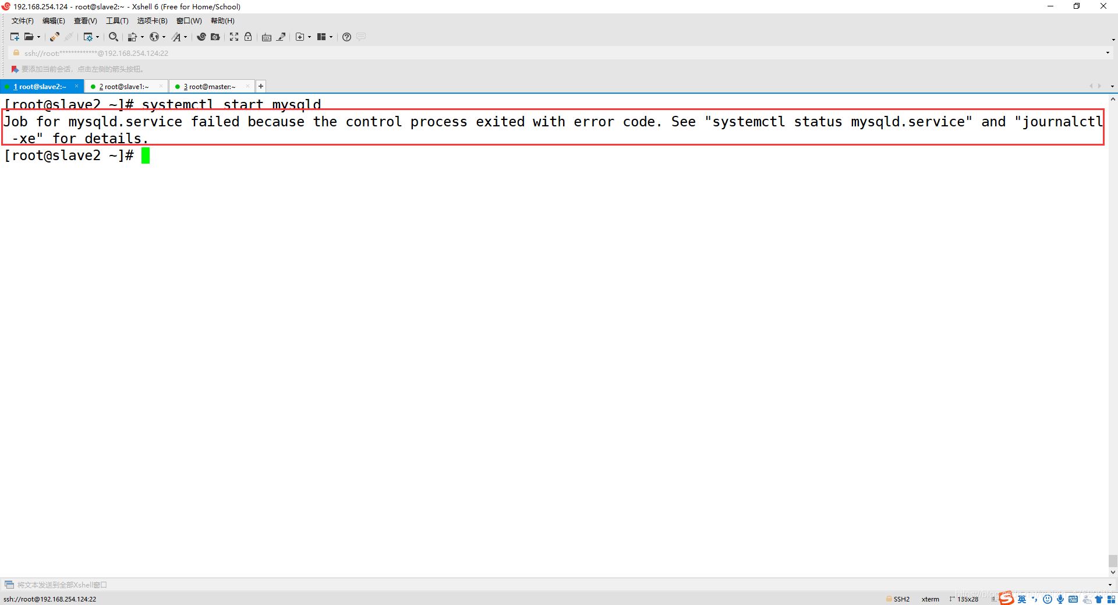Open the 工具(T) menu
Screen dimensions: 1118x605
(x=116, y=20)
